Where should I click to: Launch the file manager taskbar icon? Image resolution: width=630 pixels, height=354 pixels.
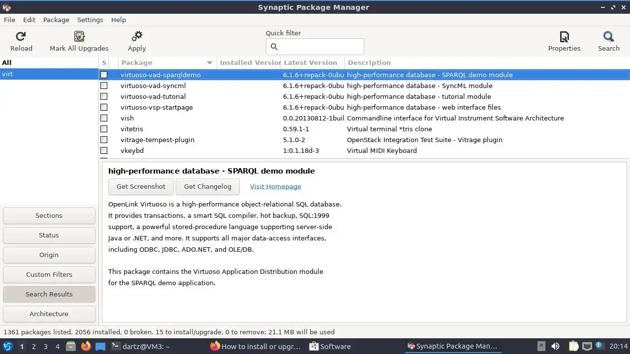[x=70, y=346]
